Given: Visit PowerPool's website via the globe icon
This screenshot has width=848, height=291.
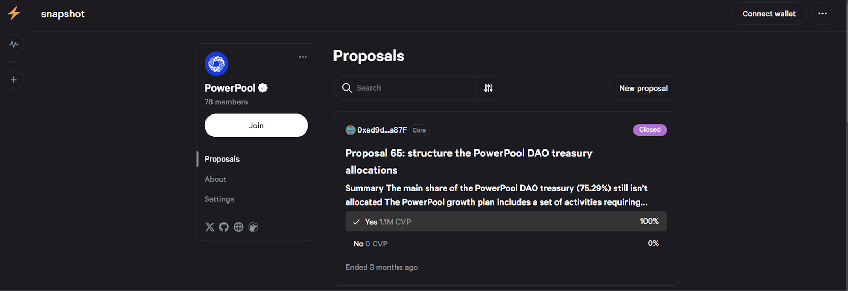Looking at the screenshot, I should point(238,227).
